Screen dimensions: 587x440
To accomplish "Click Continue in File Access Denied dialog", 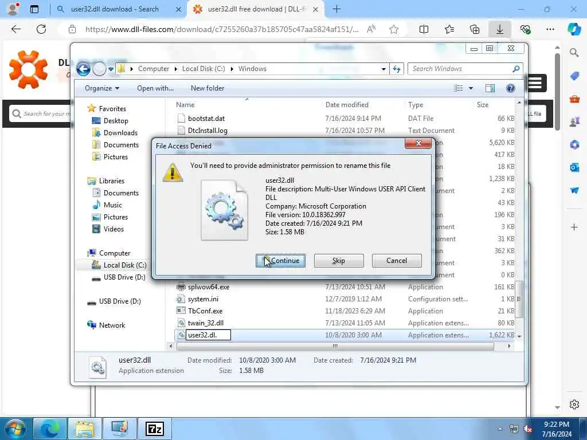I will (280, 261).
